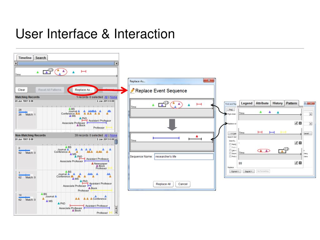Click blue interval in second saved pattern

[x=272, y=132]
